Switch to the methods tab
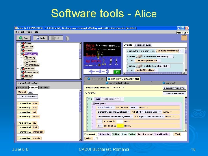208x156 pixels. click(x=34, y=88)
